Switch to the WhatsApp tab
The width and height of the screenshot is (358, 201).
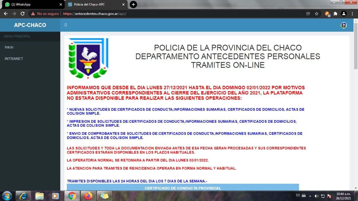point(32,4)
